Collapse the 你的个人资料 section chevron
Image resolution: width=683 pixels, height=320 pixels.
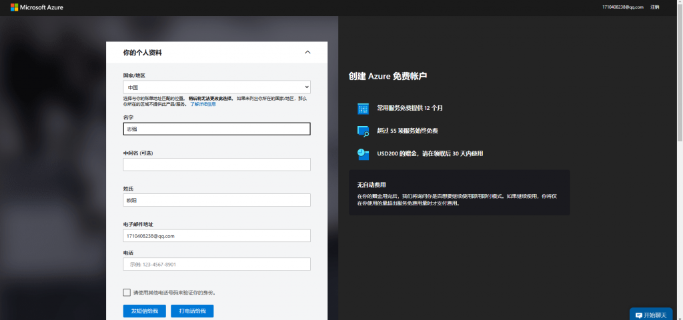pos(307,52)
